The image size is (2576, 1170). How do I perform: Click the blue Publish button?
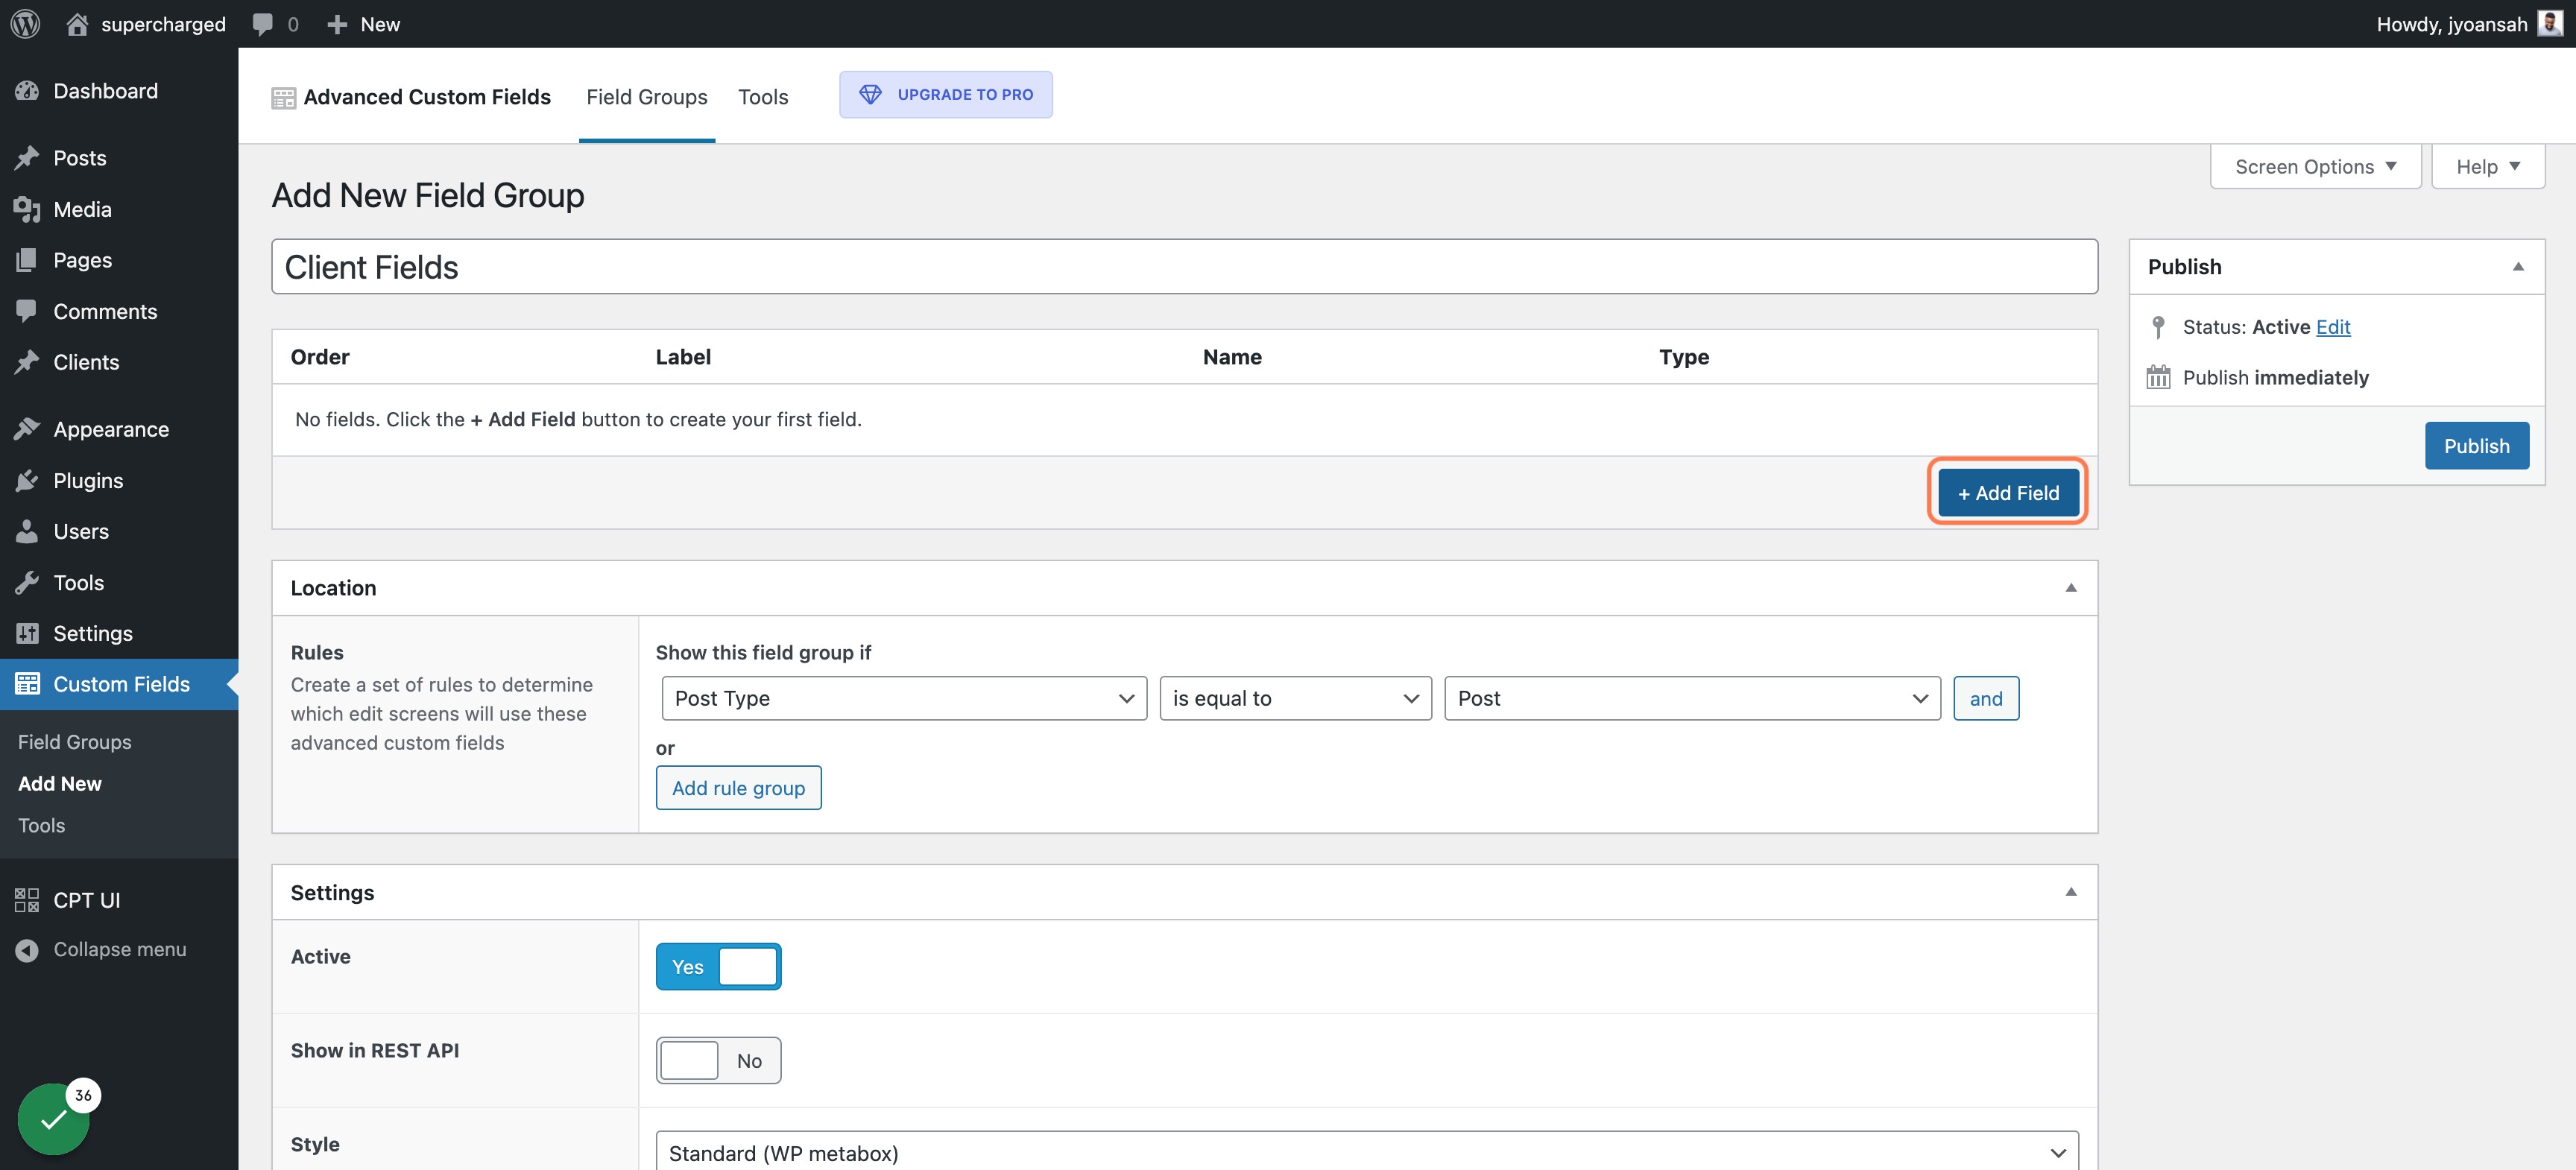(2476, 446)
